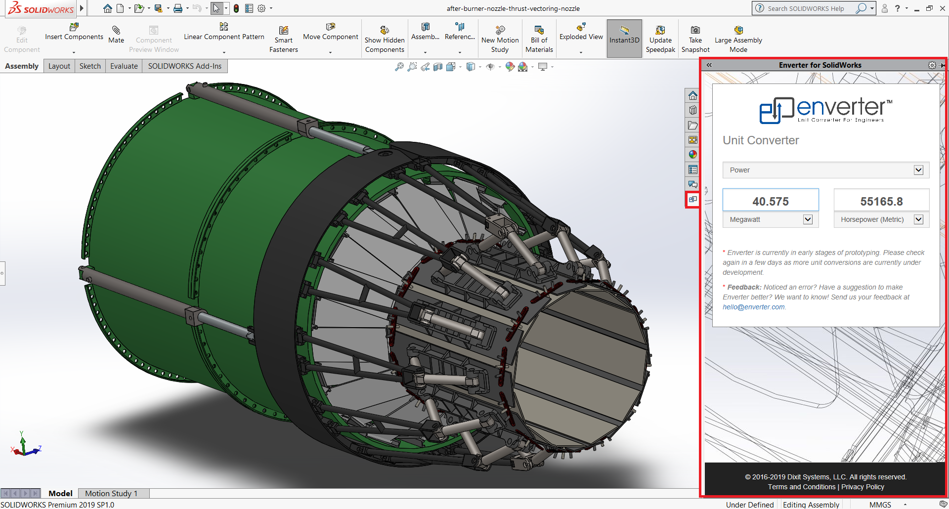Click the Update Speedpak button
949x509 pixels.
click(660, 39)
